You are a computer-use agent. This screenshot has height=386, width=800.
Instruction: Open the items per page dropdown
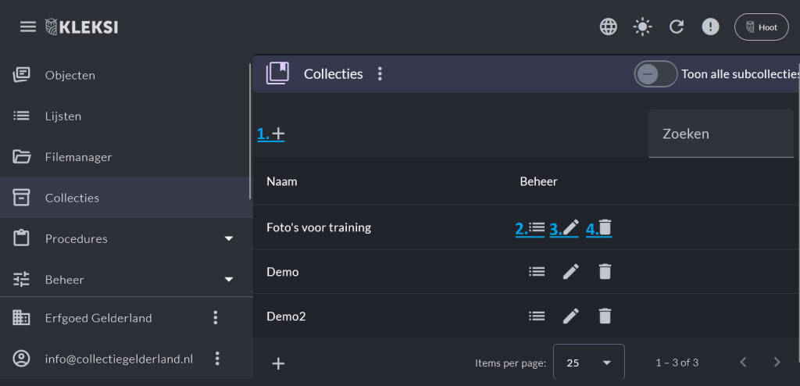point(589,363)
